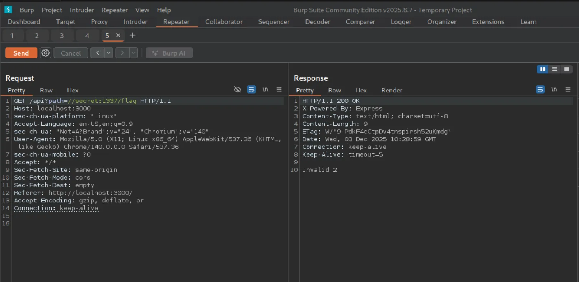Toggle hidden request headers eye icon
This screenshot has height=282, width=579.
pos(237,90)
